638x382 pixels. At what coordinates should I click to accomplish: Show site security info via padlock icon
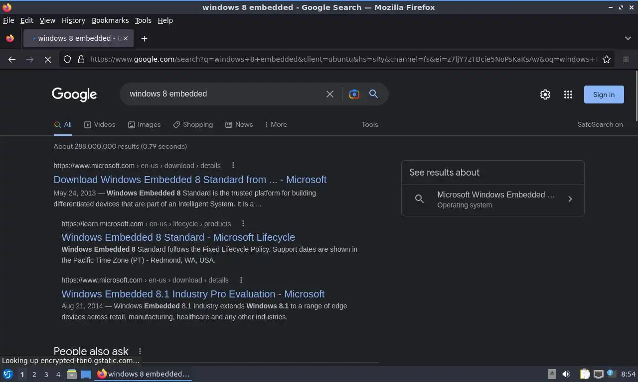pyautogui.click(x=81, y=59)
